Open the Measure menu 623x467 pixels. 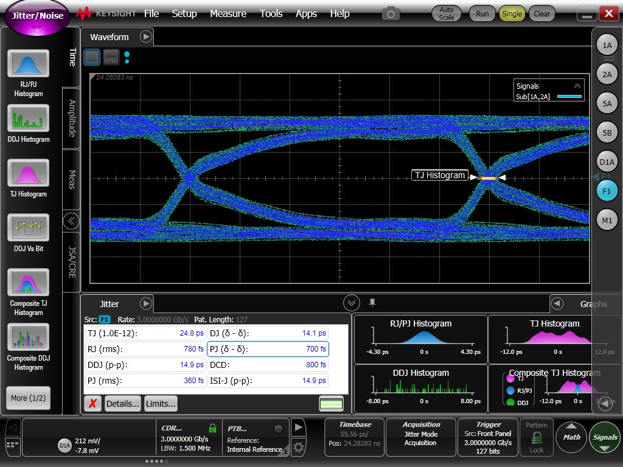[228, 13]
